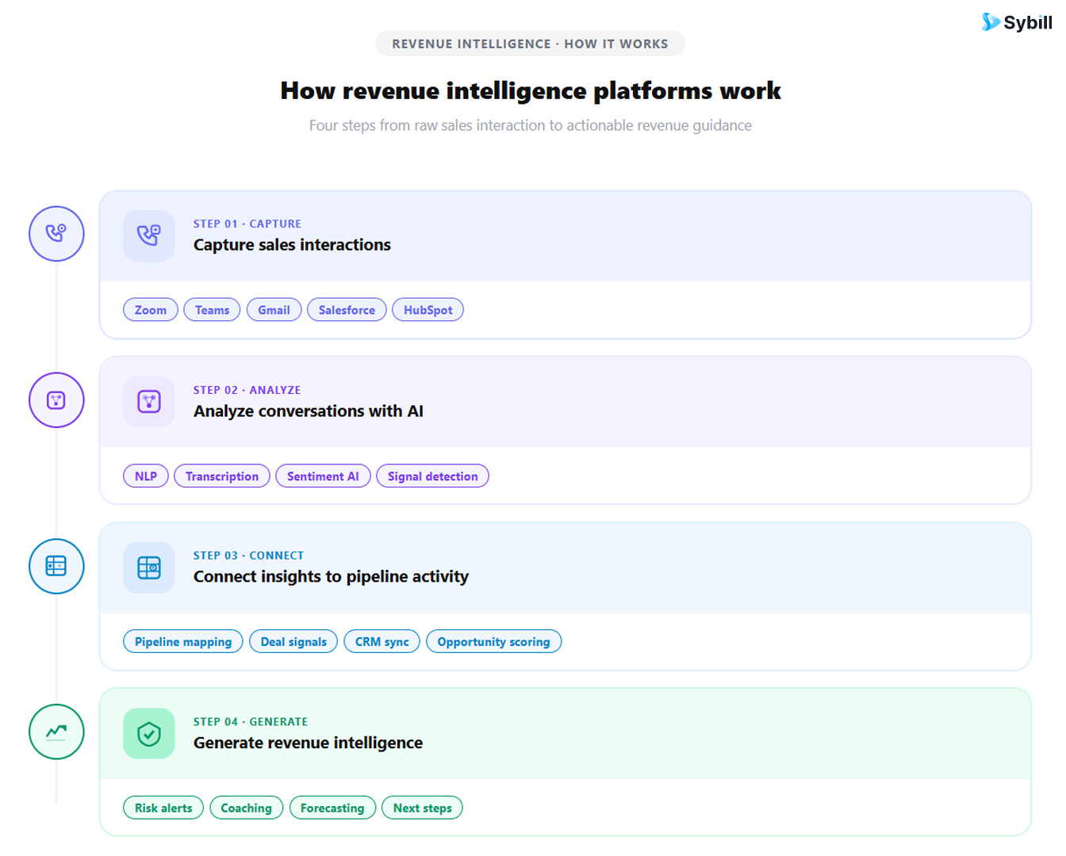Viewport: 1066px width, 856px height.
Task: Click the 'Generate revenue intelligence' title
Action: point(308,743)
